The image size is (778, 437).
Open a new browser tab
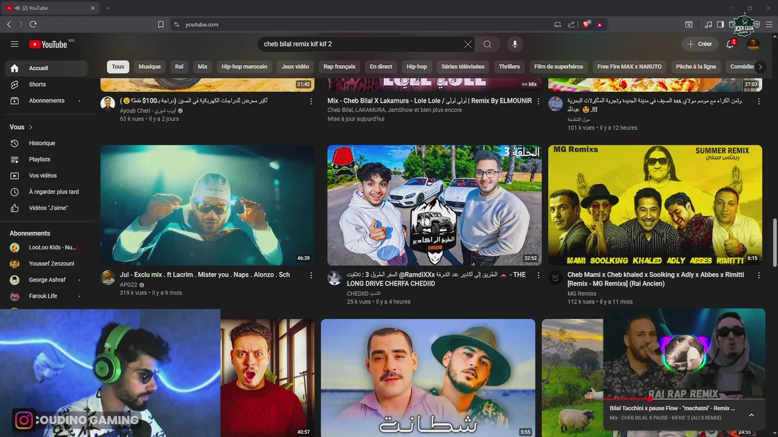(108, 8)
